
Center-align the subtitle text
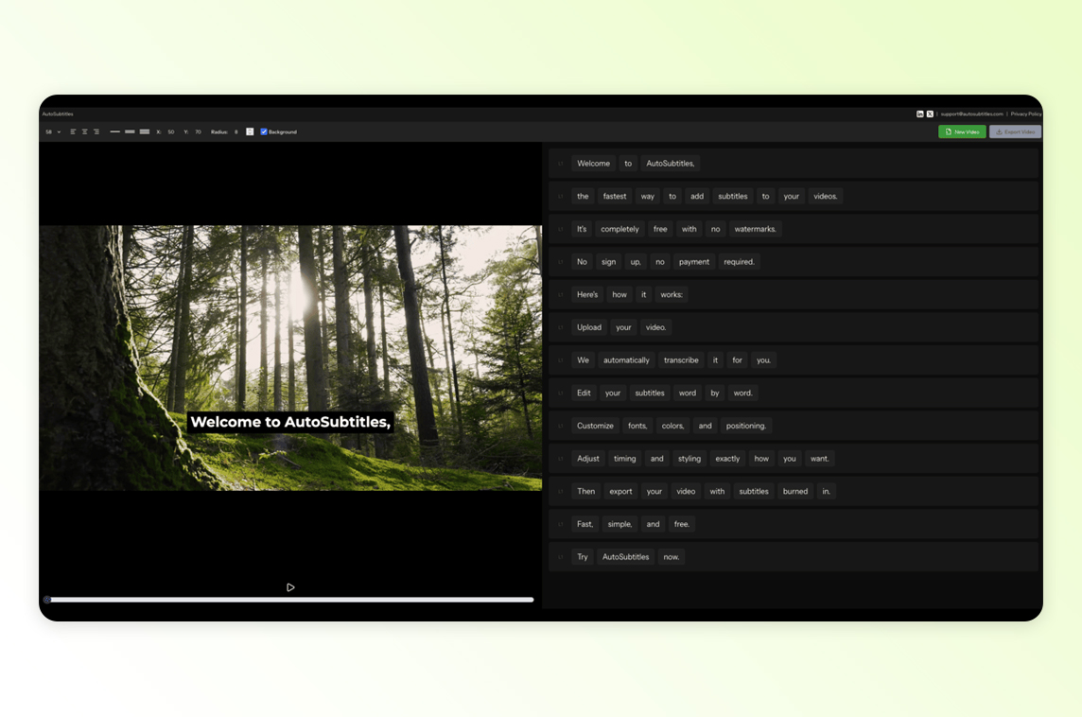[84, 131]
